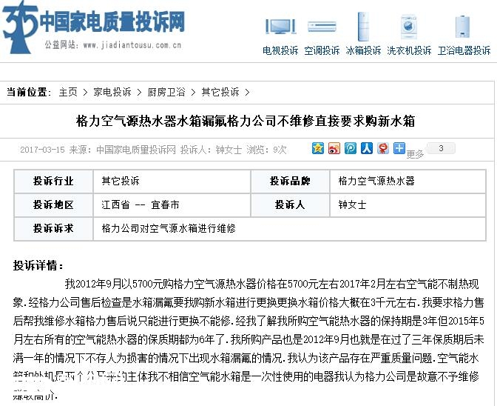Click the 315 site logo
Image resolution: width=497 pixels, height=406 pixels.
click(20, 27)
